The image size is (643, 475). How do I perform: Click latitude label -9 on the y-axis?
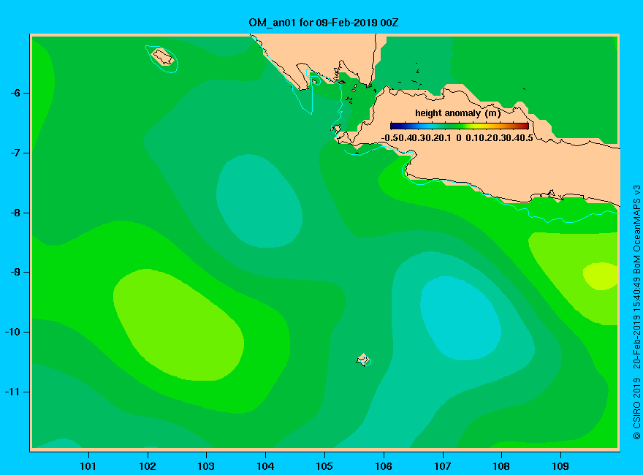pyautogui.click(x=15, y=272)
